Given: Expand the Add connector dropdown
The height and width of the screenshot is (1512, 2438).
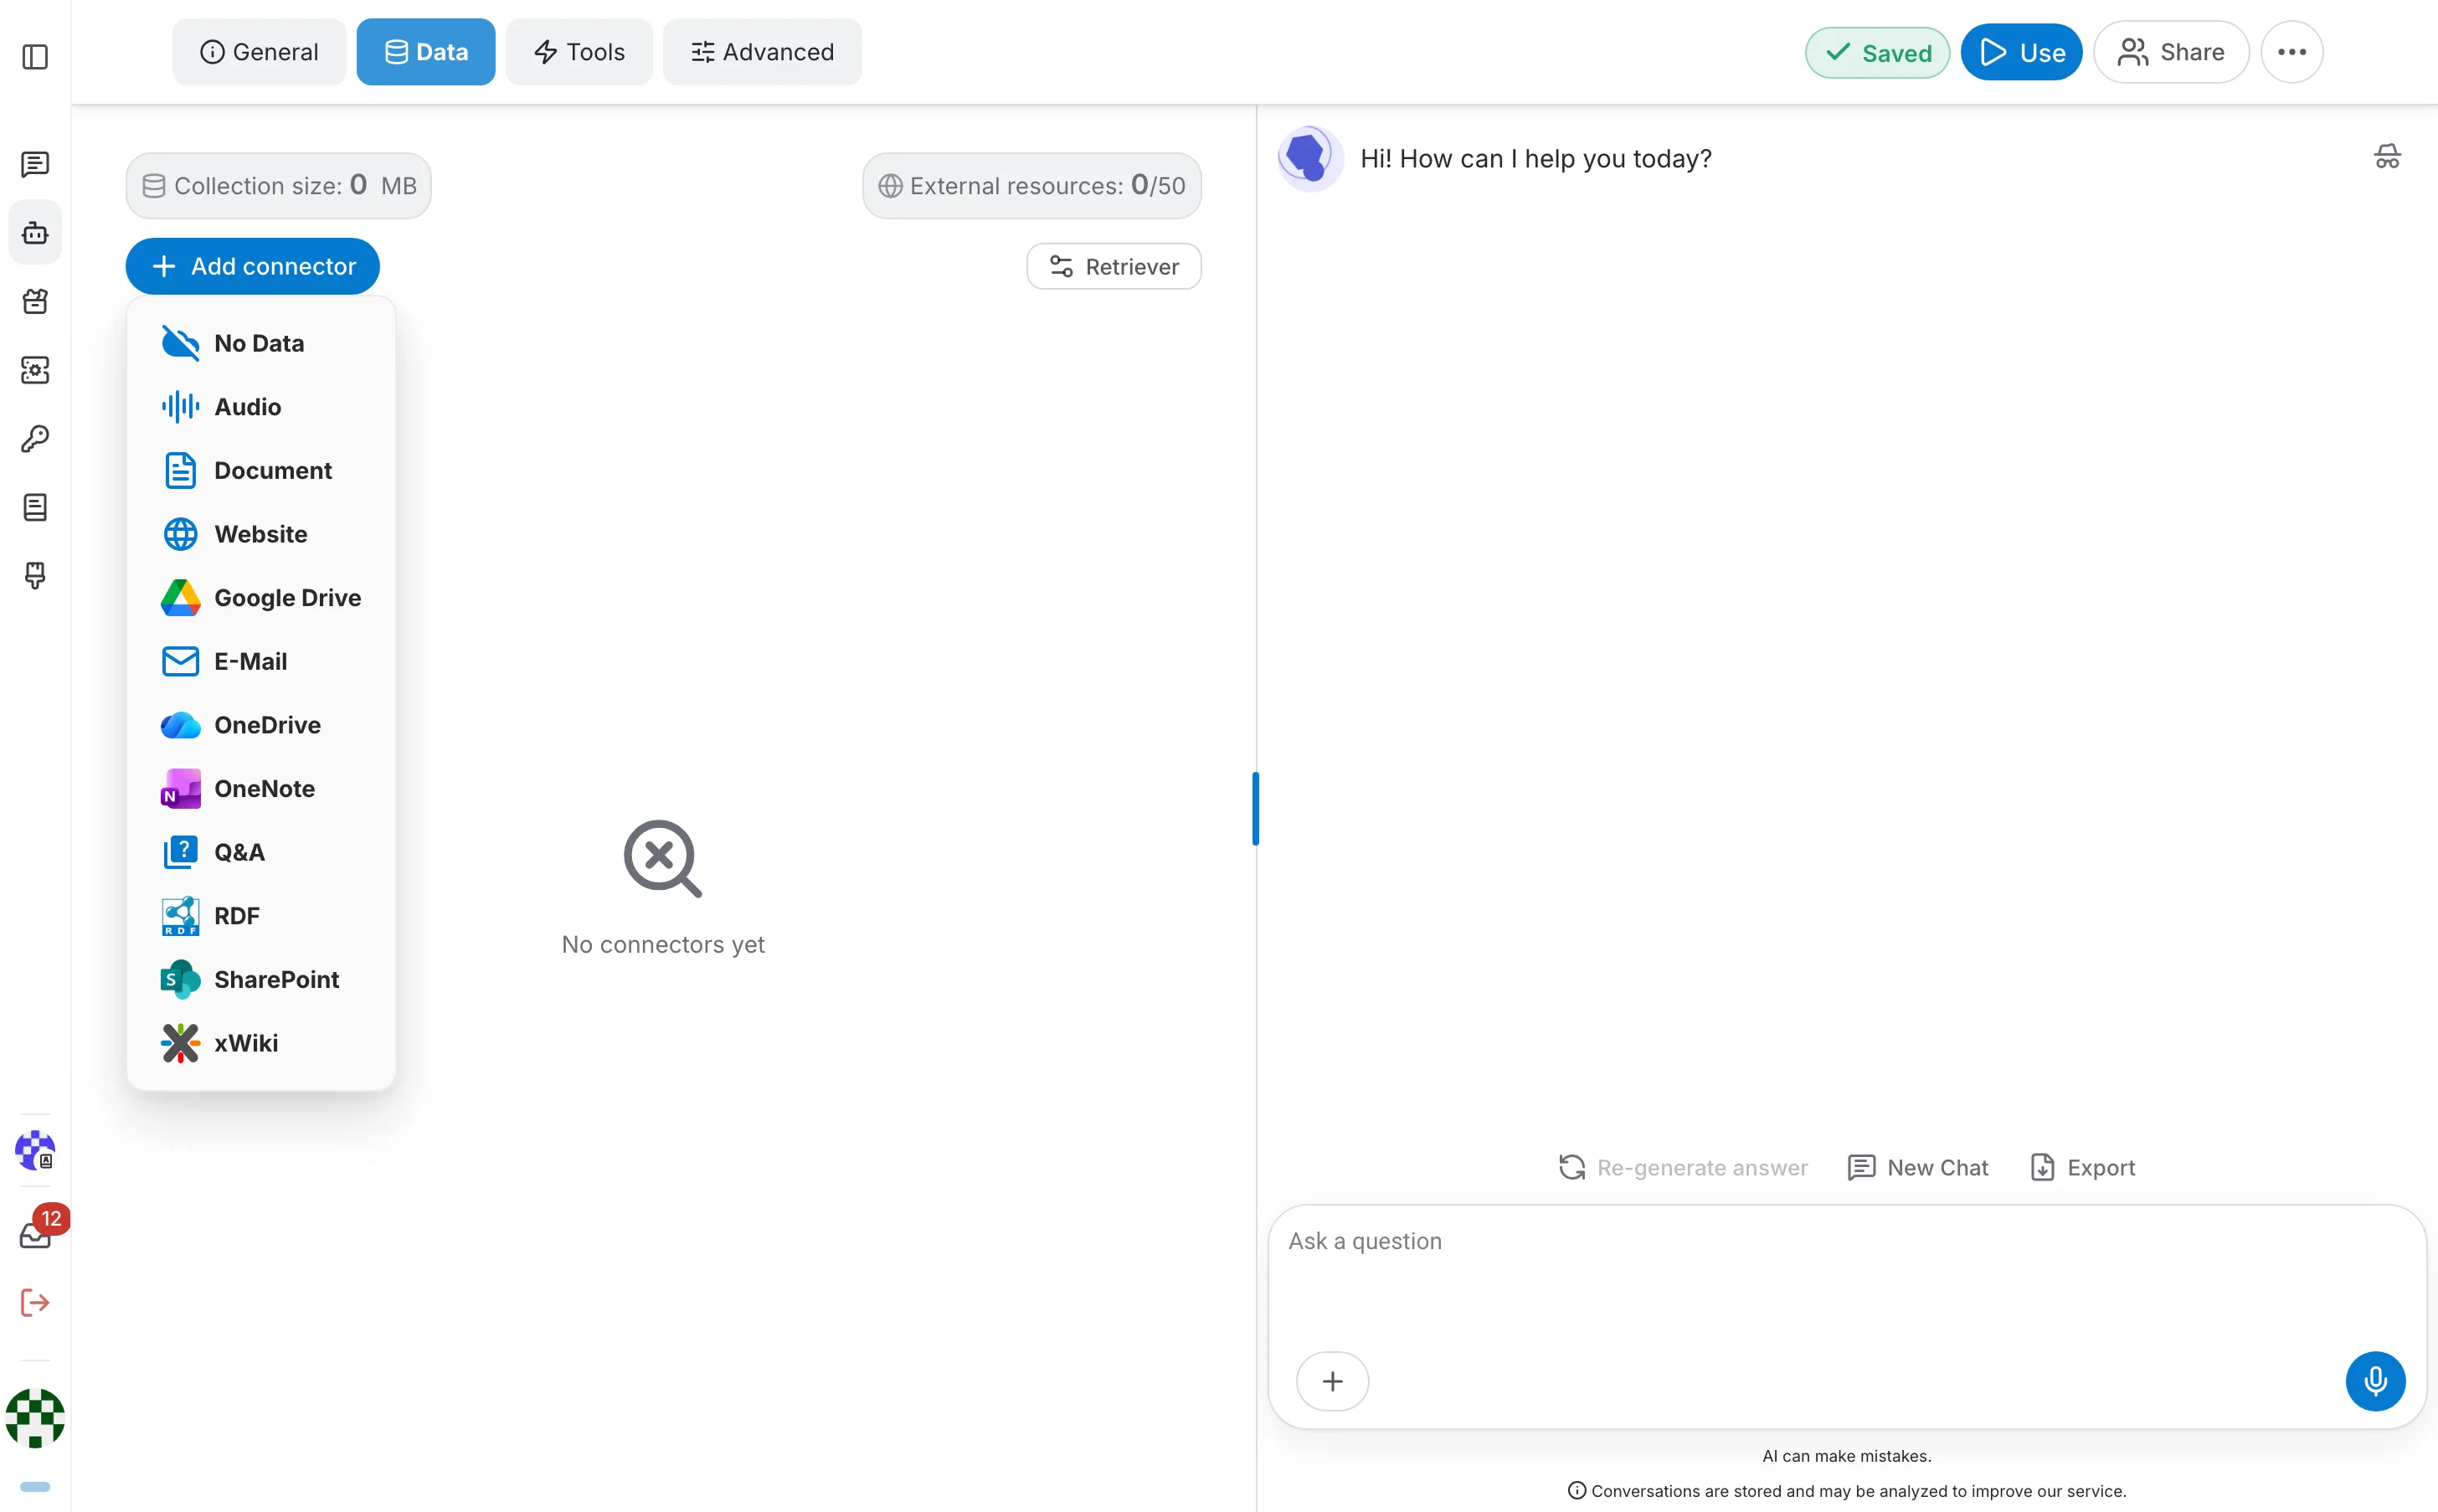Looking at the screenshot, I should coord(253,266).
